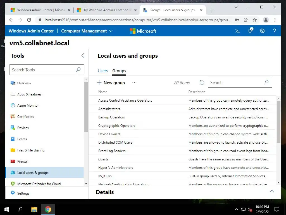Click the Files & file sharing folder icon
This screenshot has width=286, height=215.
[13, 150]
